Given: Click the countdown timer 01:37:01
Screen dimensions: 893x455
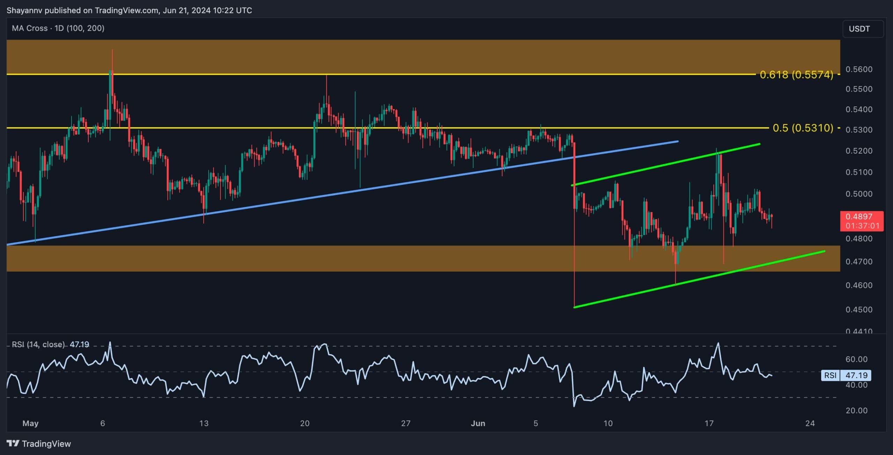Looking at the screenshot, I should (x=862, y=226).
